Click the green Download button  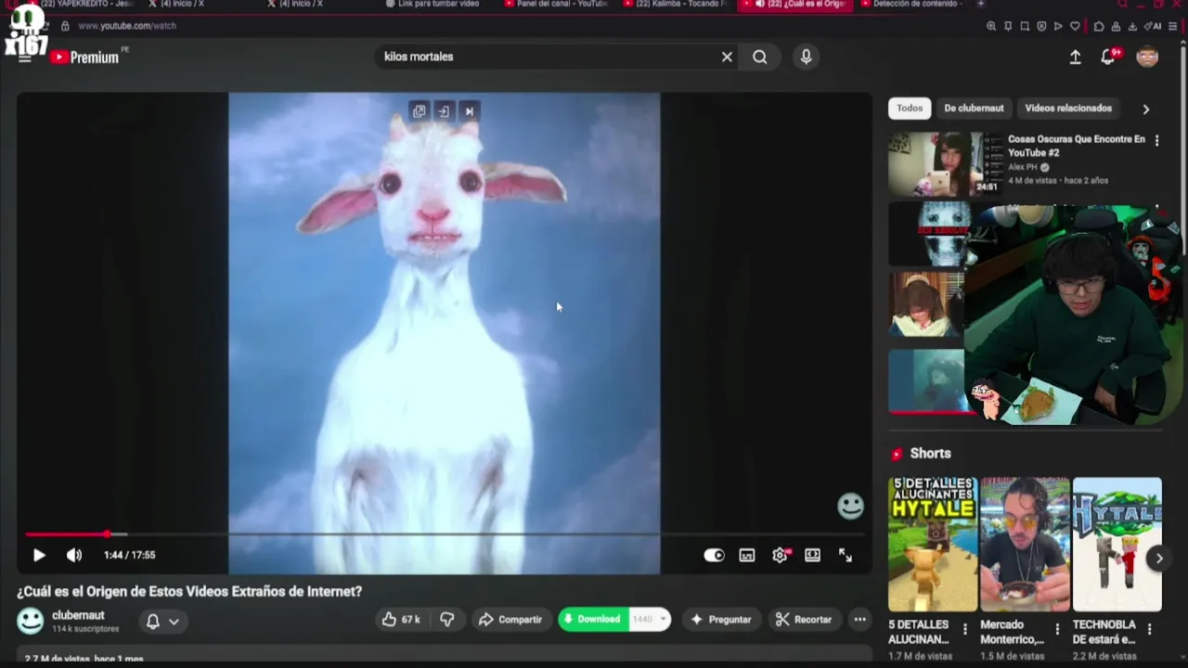click(x=593, y=620)
